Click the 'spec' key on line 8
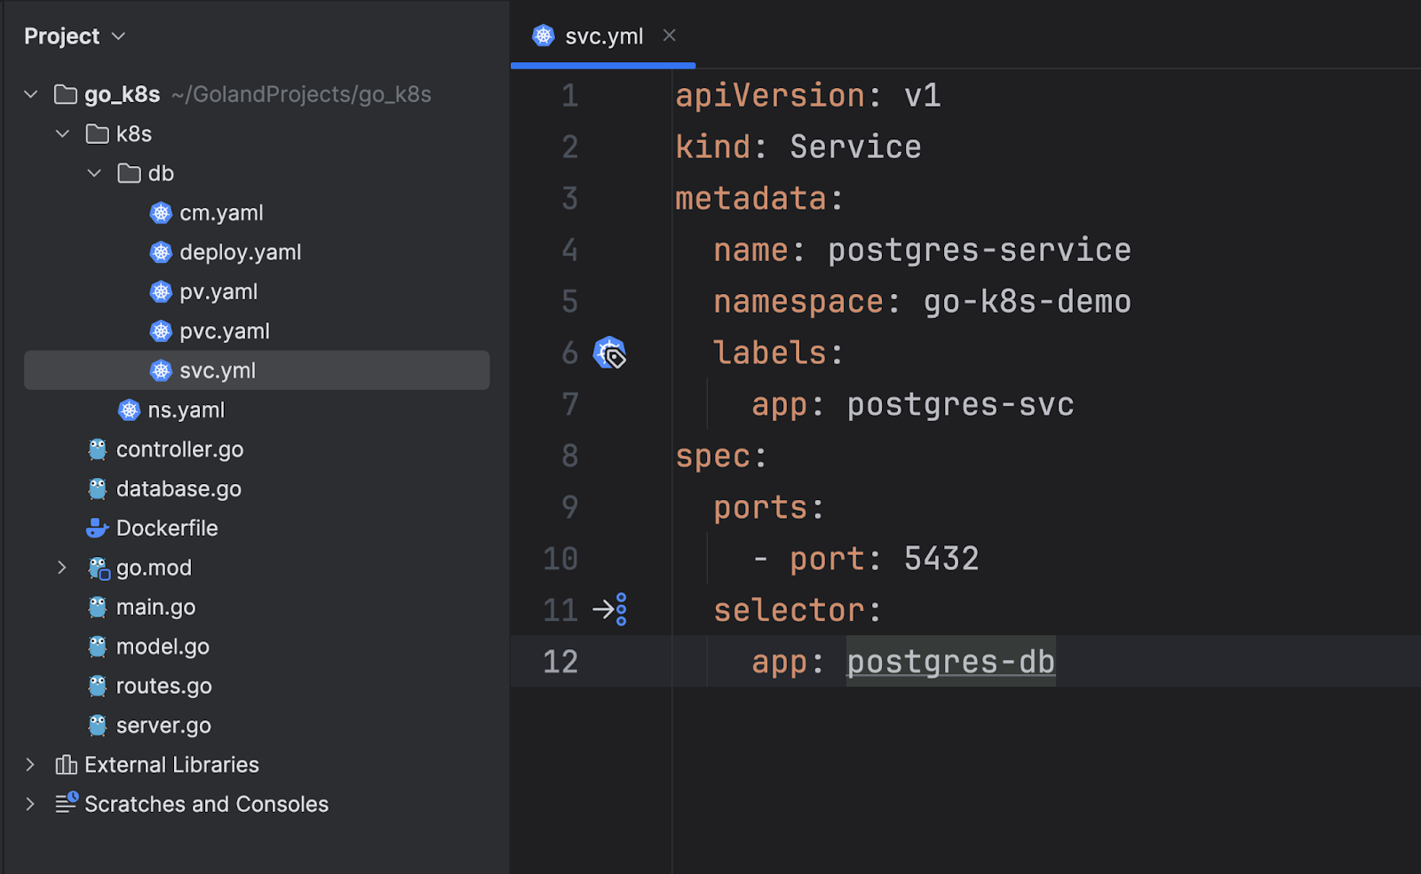The height and width of the screenshot is (874, 1421). tap(713, 456)
